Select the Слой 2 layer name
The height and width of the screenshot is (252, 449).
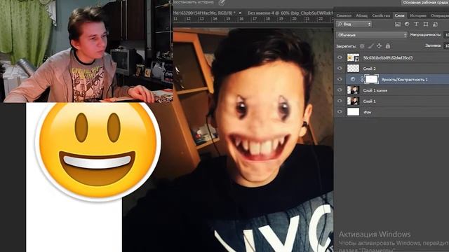click(x=370, y=69)
